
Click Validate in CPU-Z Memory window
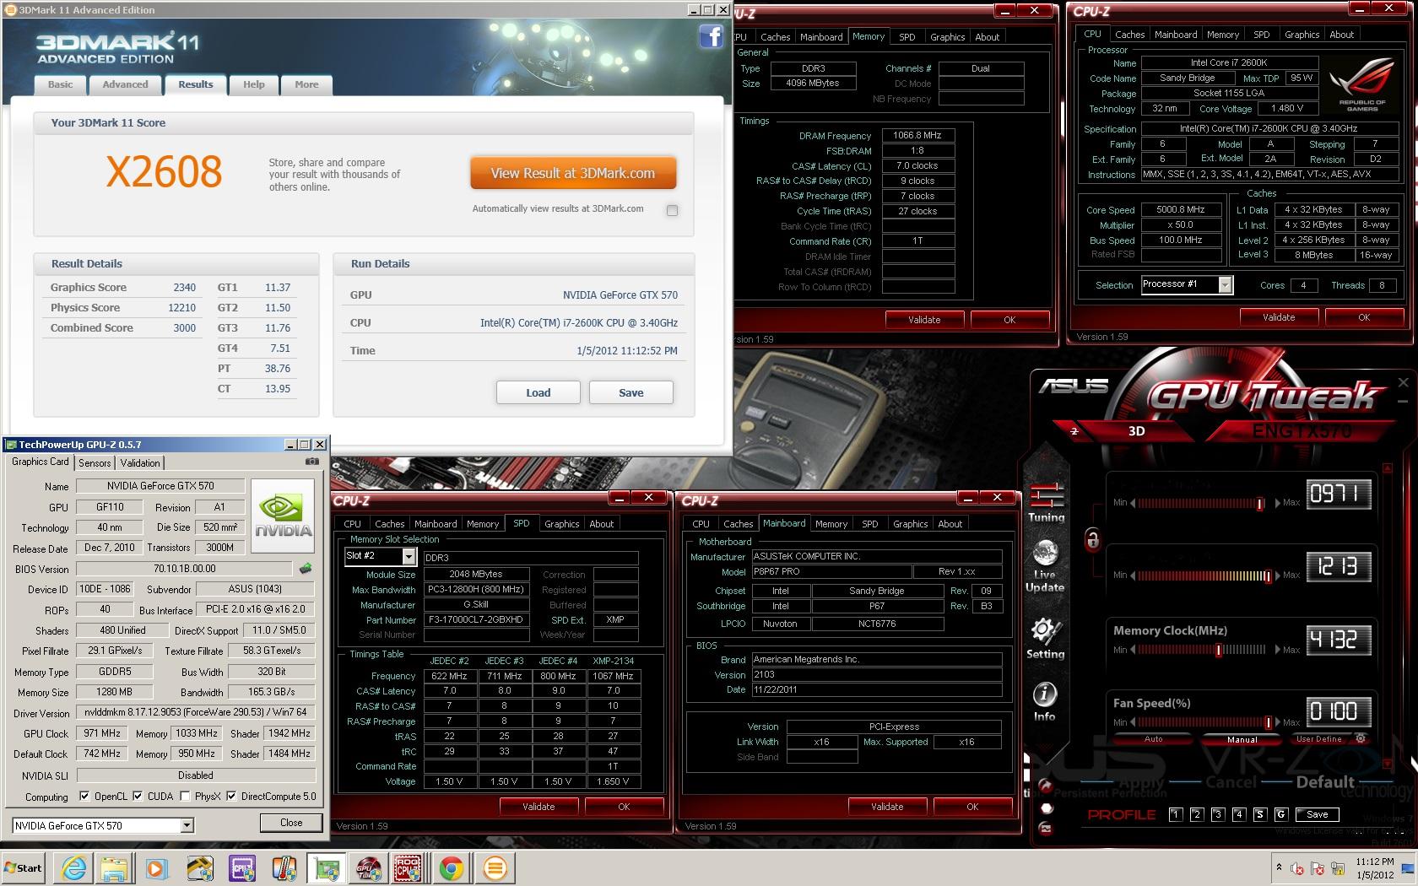tap(924, 320)
